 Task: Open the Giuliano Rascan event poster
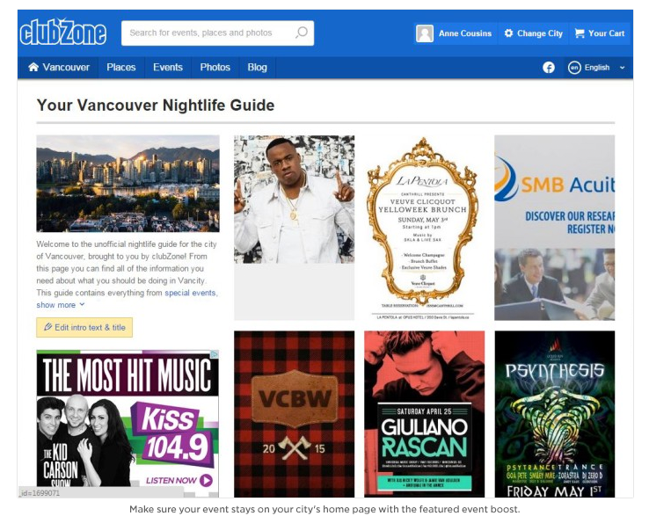pos(424,414)
